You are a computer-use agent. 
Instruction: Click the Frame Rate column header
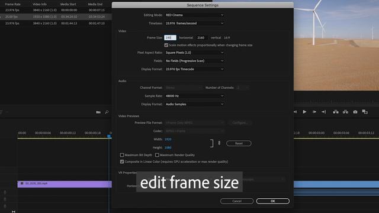[x=12, y=4]
